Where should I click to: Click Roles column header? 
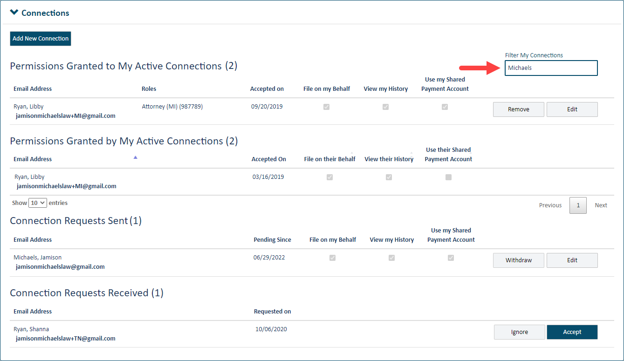(149, 89)
